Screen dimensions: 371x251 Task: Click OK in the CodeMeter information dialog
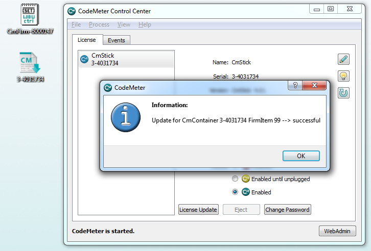(x=301, y=156)
